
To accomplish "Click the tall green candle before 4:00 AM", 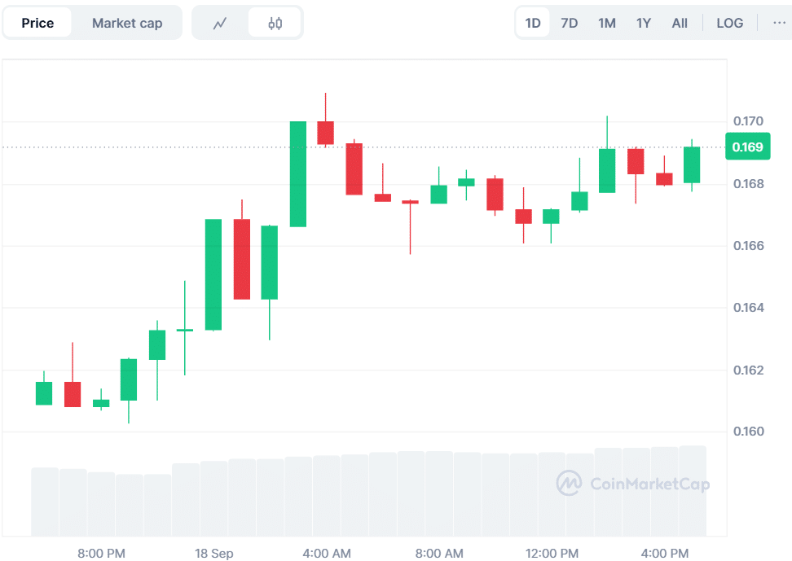I will point(298,173).
